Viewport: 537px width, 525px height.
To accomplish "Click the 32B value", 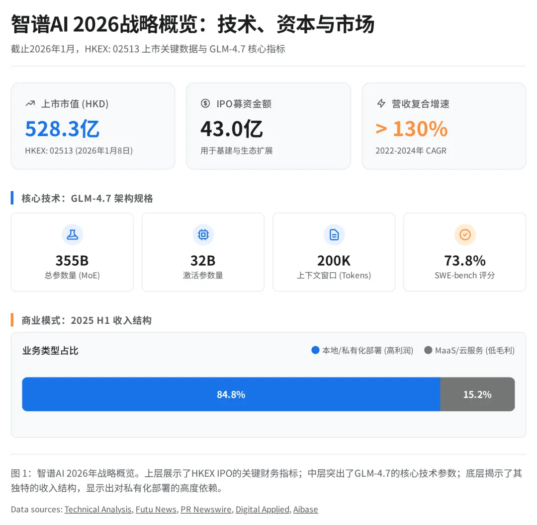I will 203,261.
